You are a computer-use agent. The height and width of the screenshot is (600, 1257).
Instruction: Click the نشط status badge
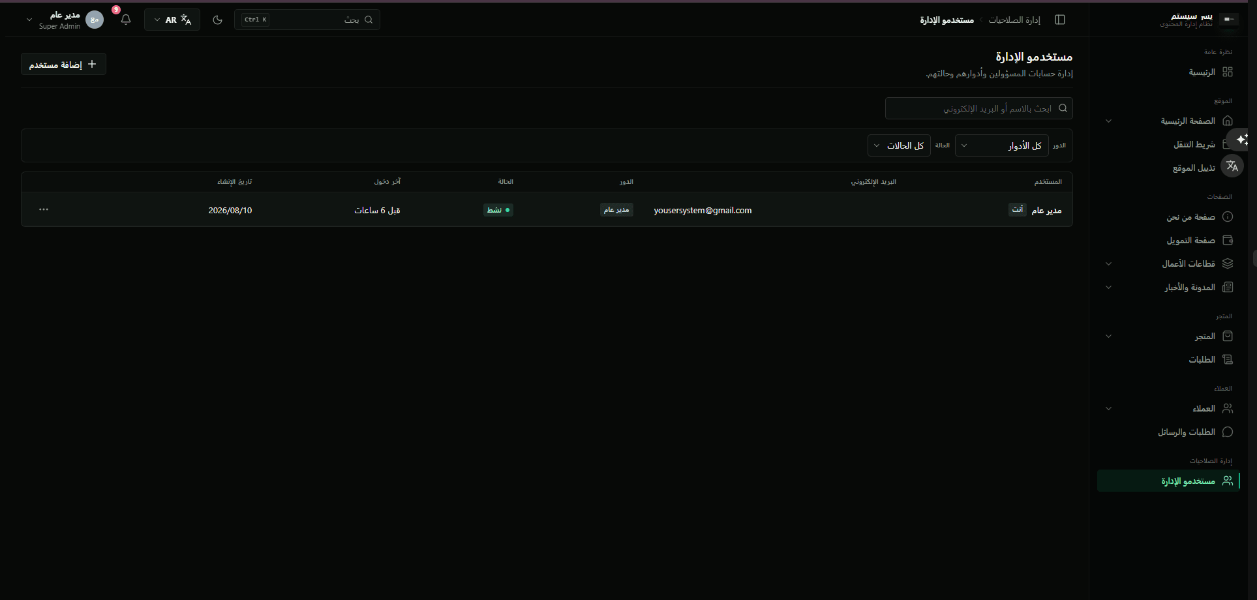(498, 209)
